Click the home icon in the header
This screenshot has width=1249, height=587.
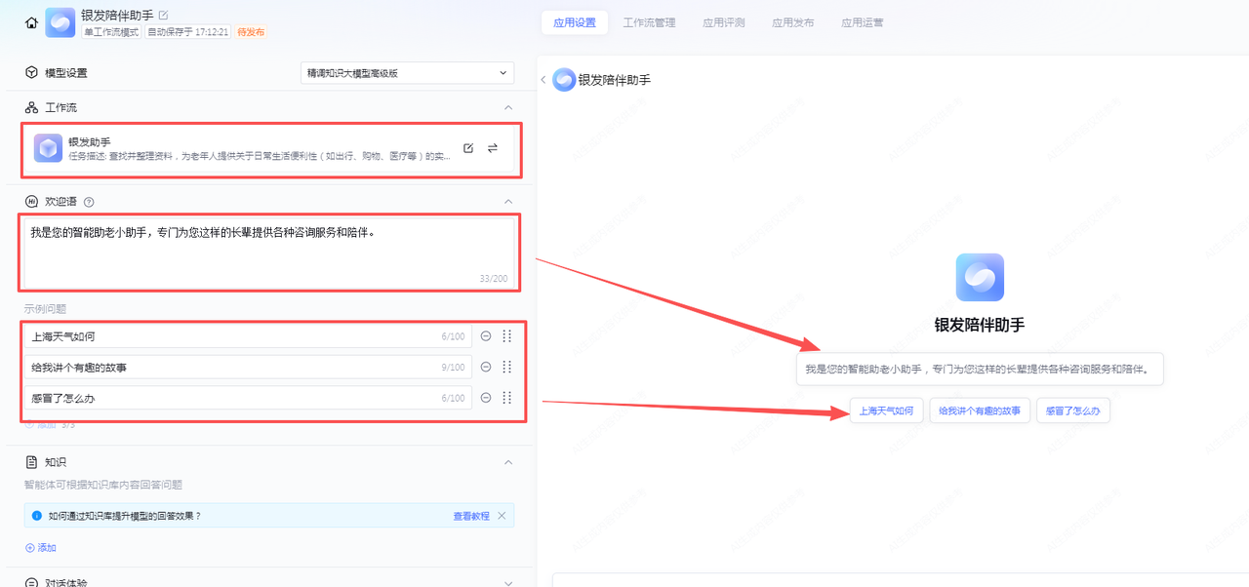31,22
